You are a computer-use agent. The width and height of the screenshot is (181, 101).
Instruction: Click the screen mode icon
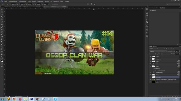2,66
